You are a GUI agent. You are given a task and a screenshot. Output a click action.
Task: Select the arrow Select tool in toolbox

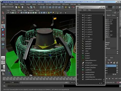pyautogui.click(x=3, y=13)
